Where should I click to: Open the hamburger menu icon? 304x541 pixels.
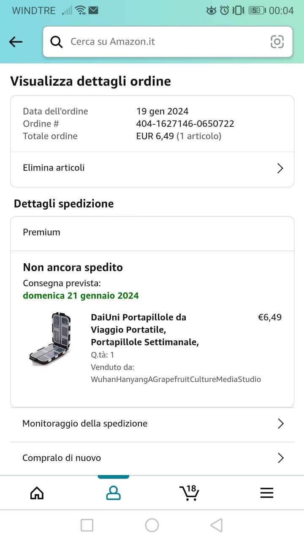coord(266,492)
